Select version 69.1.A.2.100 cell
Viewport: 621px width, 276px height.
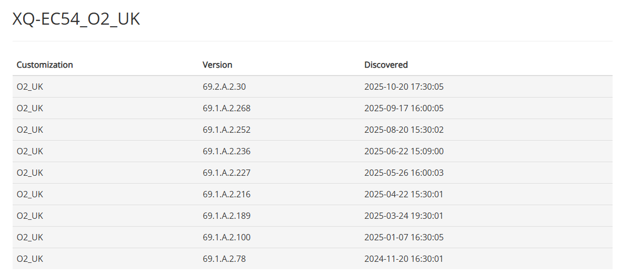click(226, 237)
